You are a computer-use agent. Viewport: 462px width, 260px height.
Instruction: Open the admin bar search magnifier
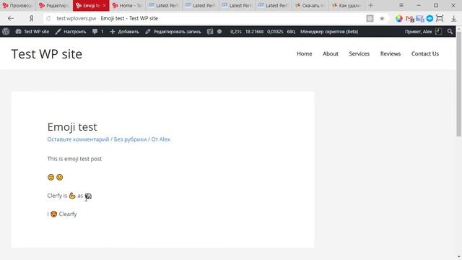click(450, 32)
